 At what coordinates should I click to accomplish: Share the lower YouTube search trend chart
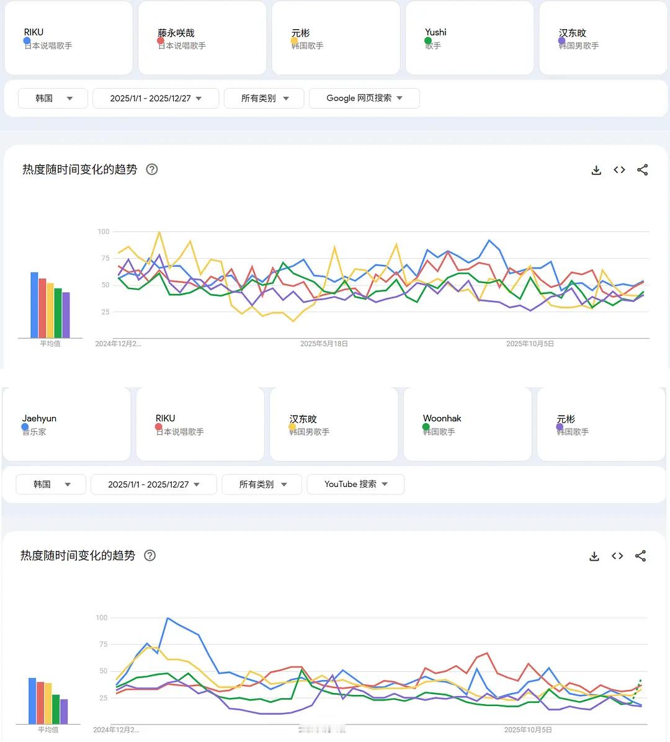(x=640, y=556)
